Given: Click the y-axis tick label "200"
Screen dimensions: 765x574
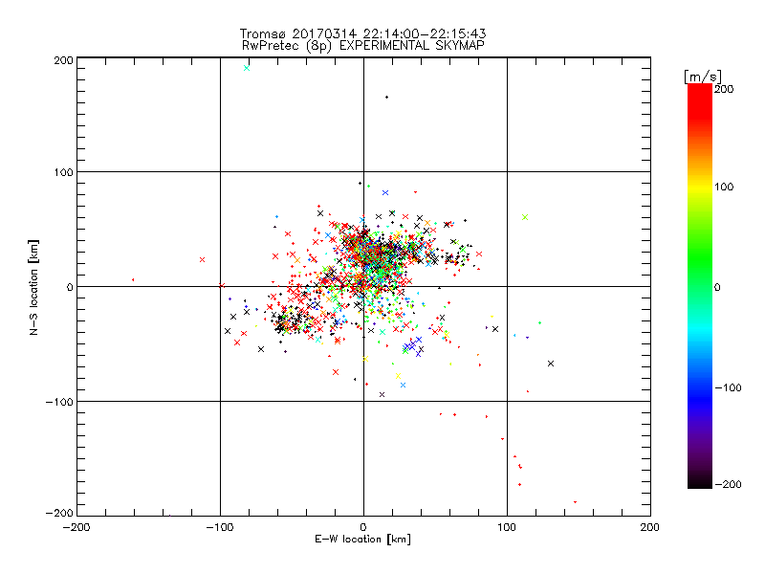Looking at the screenshot, I should click(x=63, y=60).
